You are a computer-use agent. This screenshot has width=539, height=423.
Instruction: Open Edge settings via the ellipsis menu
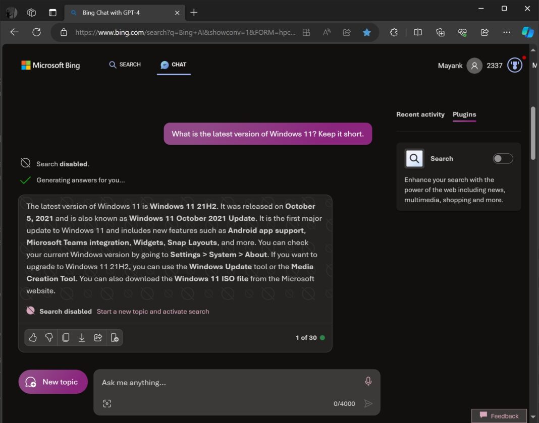click(507, 32)
